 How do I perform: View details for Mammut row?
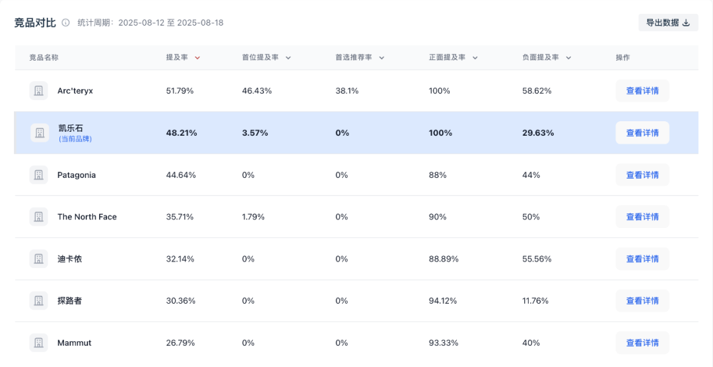[642, 343]
